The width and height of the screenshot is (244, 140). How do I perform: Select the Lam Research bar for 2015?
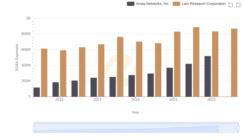click(x=63, y=73)
